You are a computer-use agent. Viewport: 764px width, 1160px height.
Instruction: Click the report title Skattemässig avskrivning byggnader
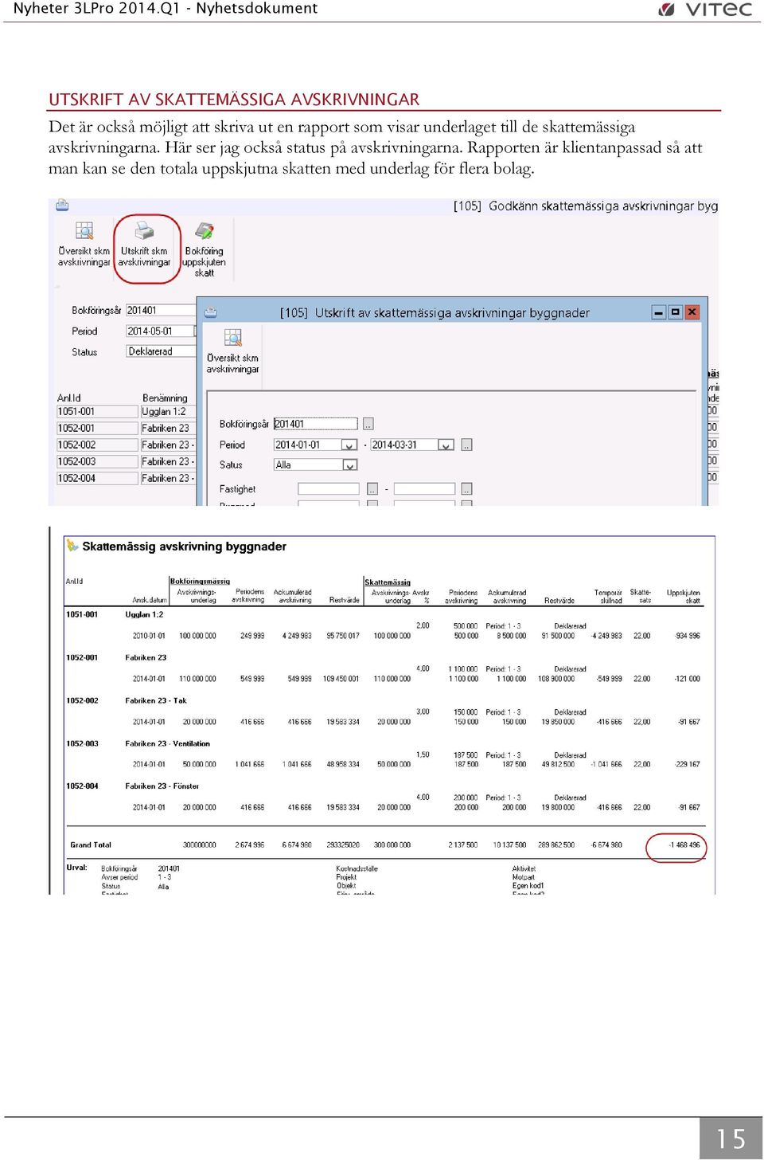[184, 547]
